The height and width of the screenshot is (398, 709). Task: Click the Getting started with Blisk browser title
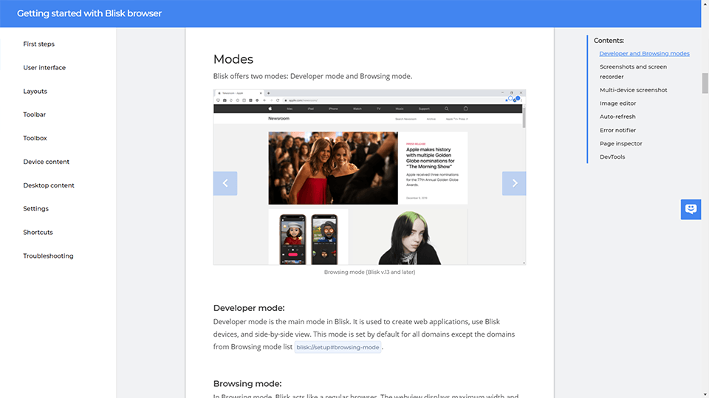point(89,13)
